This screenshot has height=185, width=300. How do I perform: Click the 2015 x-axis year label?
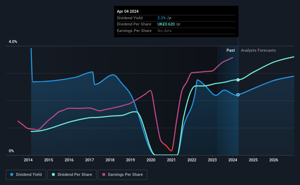[x=49, y=160]
